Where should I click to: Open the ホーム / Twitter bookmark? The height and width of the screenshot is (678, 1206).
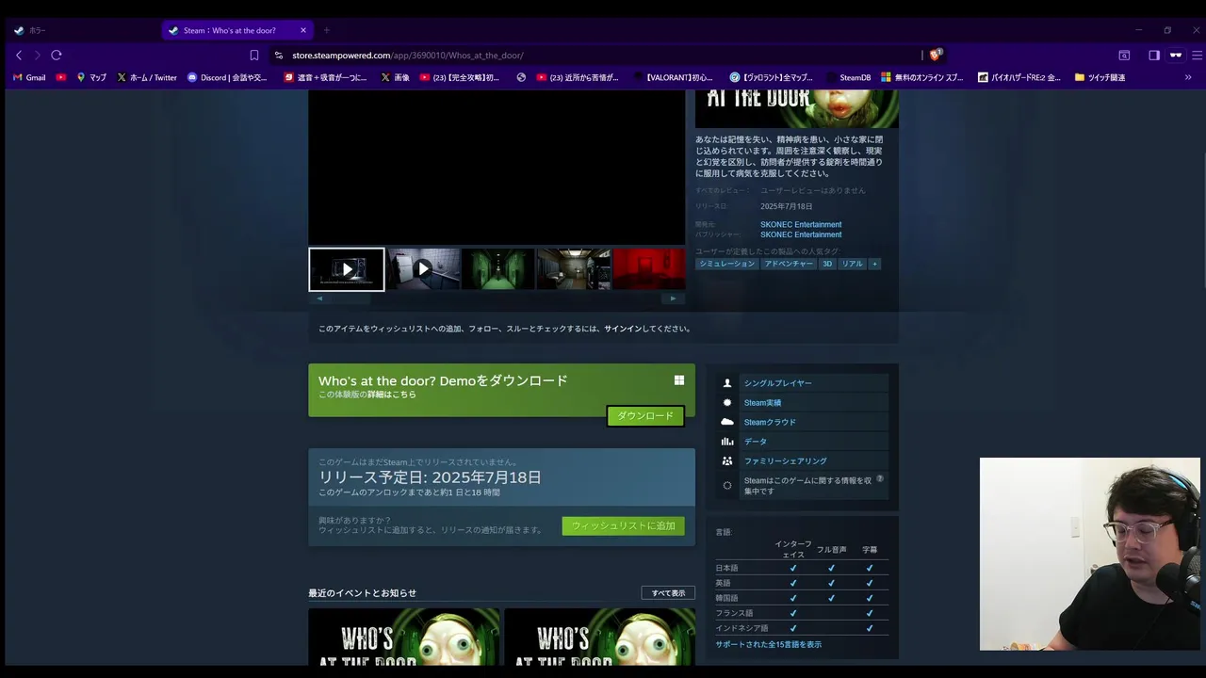pyautogui.click(x=147, y=77)
